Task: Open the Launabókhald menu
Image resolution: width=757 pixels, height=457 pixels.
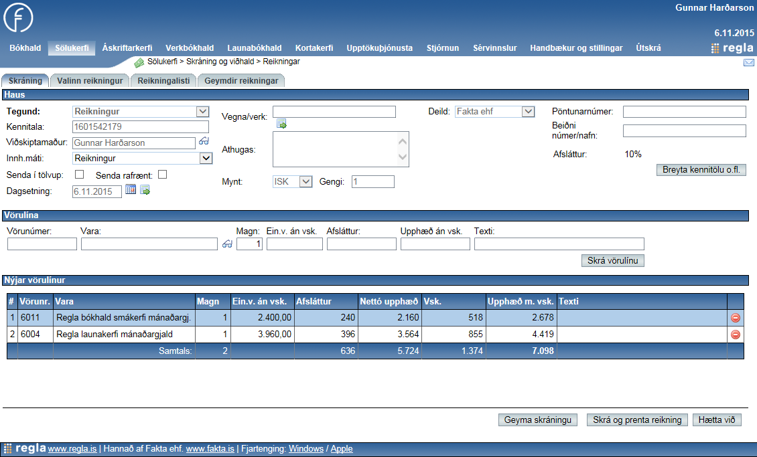Action: click(x=254, y=48)
